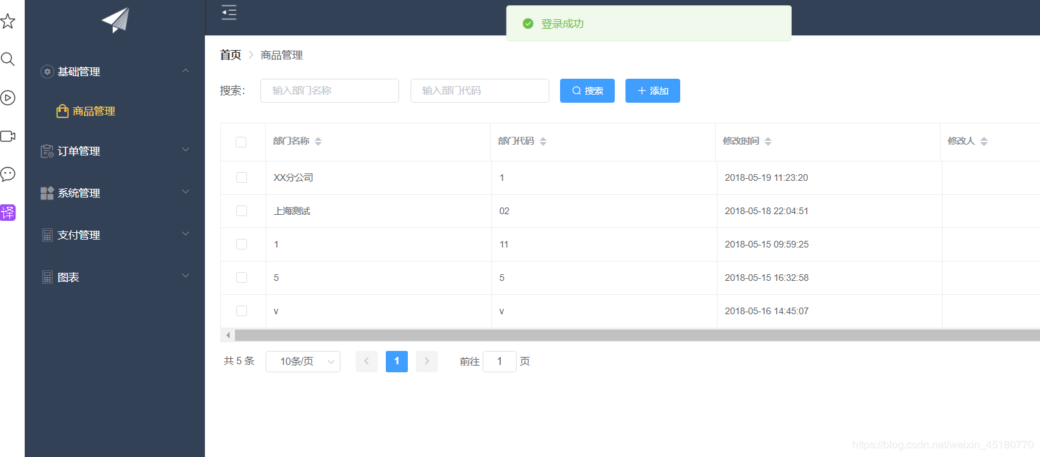1040x457 pixels.
Task: Click the blue 搜索 button
Action: coord(587,91)
